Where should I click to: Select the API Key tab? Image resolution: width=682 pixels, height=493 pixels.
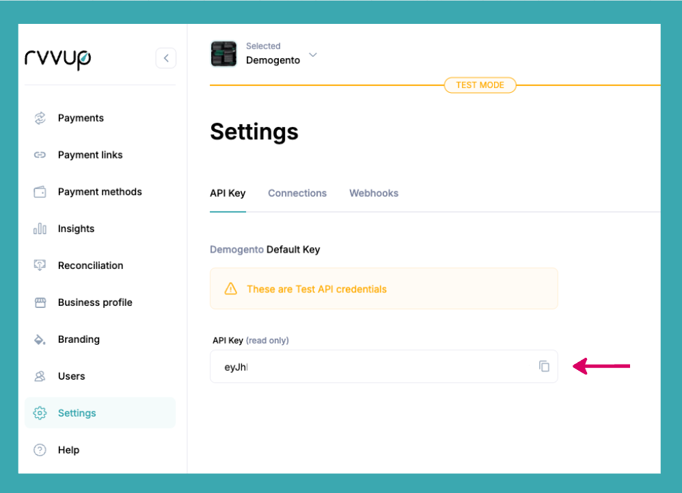pos(228,193)
